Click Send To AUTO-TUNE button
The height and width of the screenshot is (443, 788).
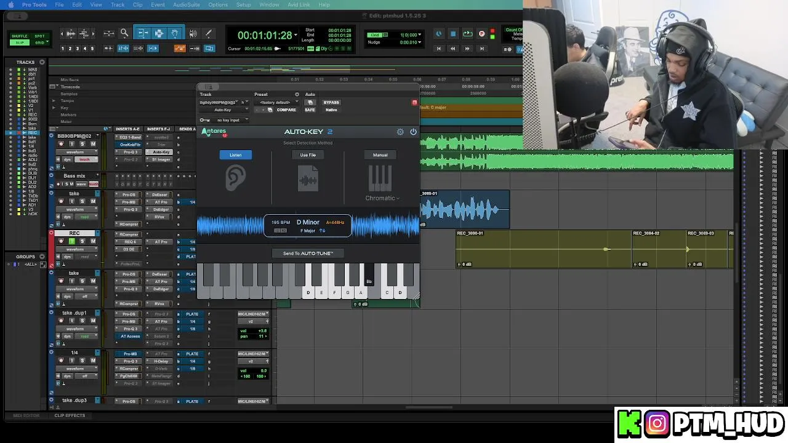(x=308, y=253)
